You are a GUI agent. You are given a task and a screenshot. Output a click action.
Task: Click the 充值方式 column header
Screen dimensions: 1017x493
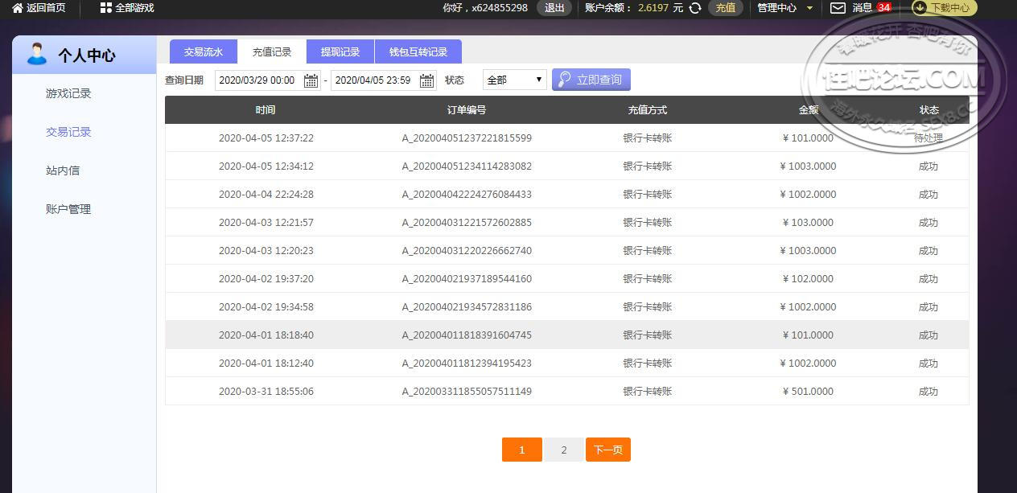tap(648, 110)
